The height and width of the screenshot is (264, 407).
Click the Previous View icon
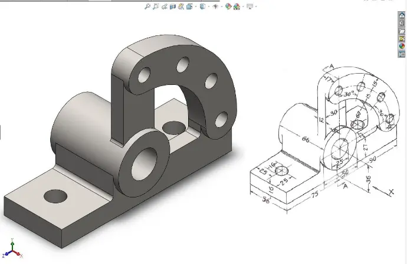165,6
